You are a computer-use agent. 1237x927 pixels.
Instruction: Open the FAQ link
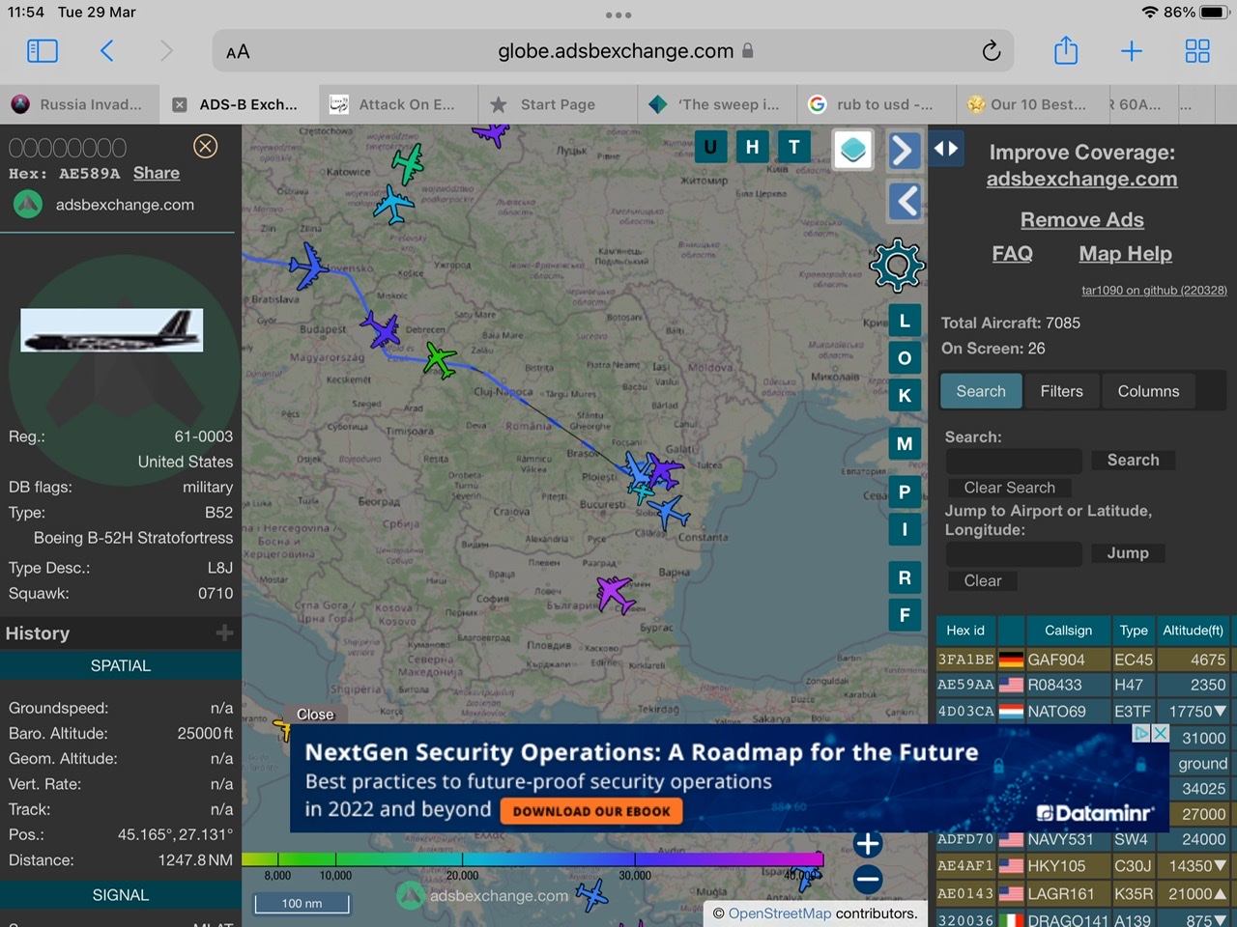[x=1012, y=253]
